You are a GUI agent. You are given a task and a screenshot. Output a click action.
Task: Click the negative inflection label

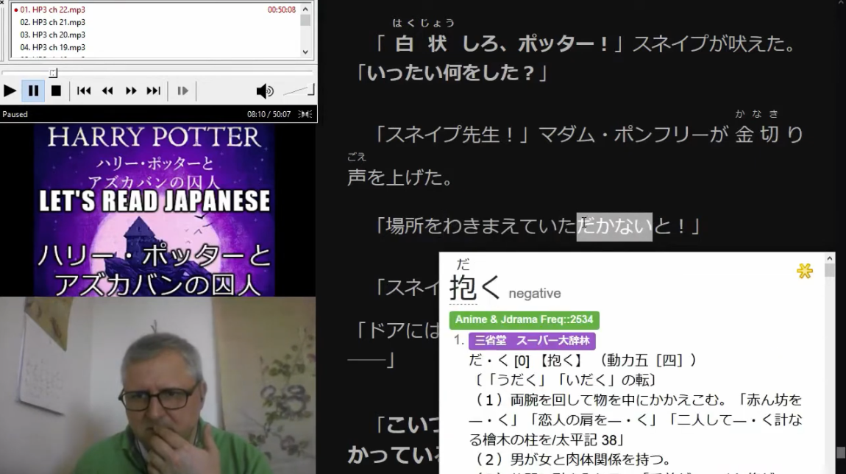click(535, 293)
